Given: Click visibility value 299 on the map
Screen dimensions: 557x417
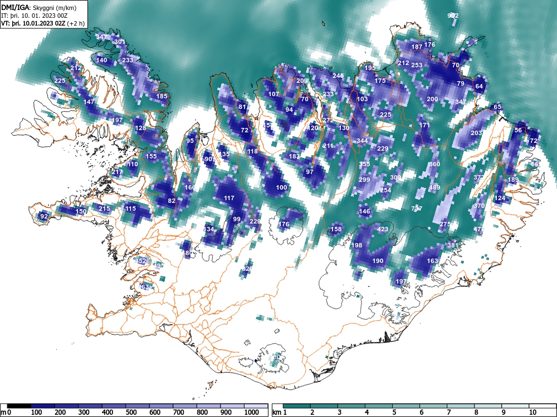Looking at the screenshot, I should coord(364,180).
